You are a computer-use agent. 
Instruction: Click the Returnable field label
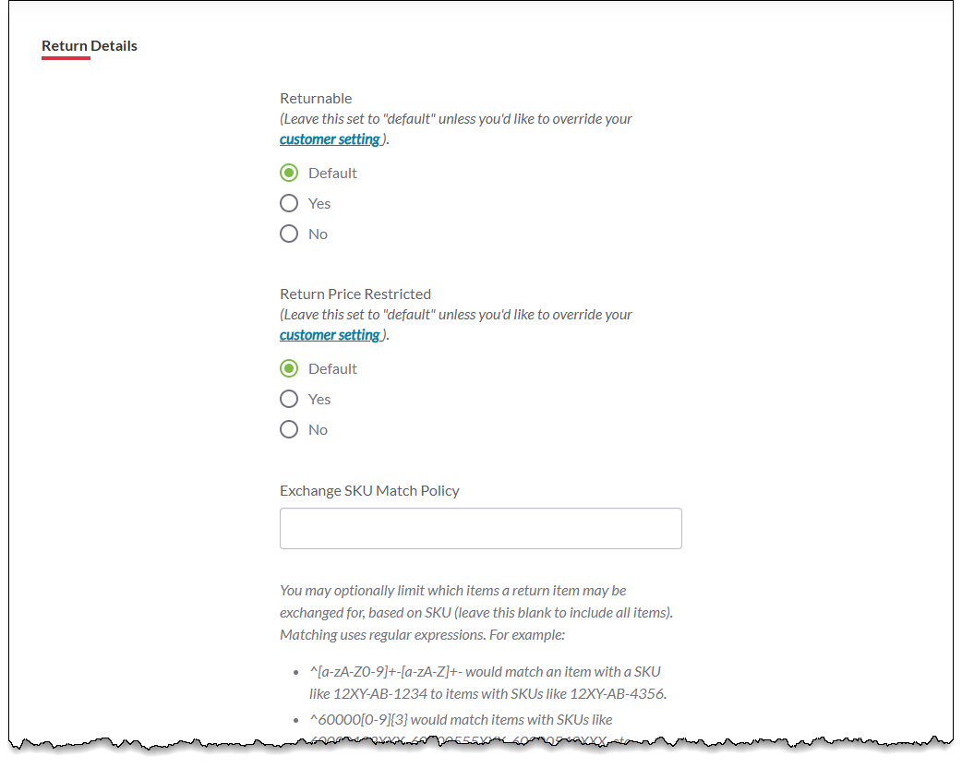coord(316,98)
